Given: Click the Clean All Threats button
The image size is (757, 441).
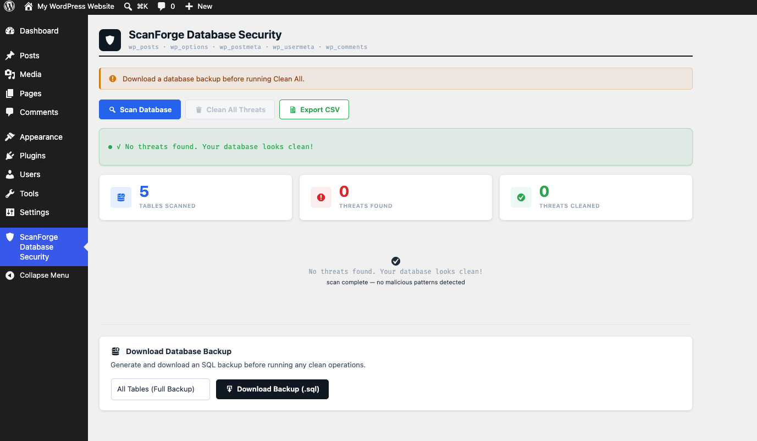Looking at the screenshot, I should pyautogui.click(x=230, y=109).
